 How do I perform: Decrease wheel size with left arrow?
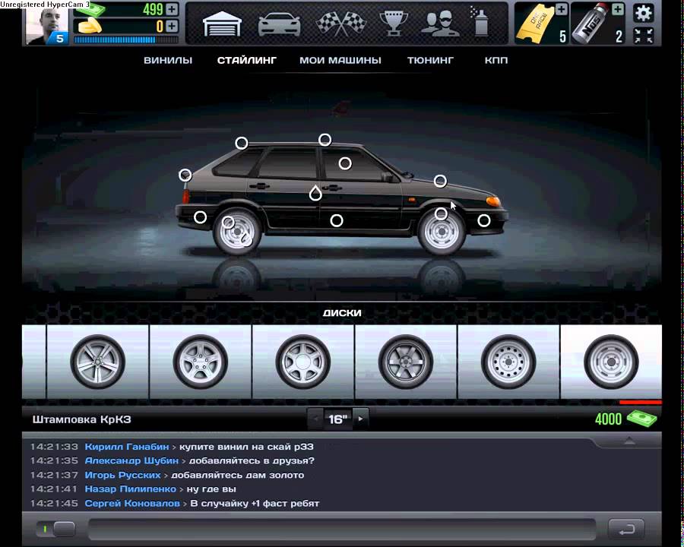point(315,419)
